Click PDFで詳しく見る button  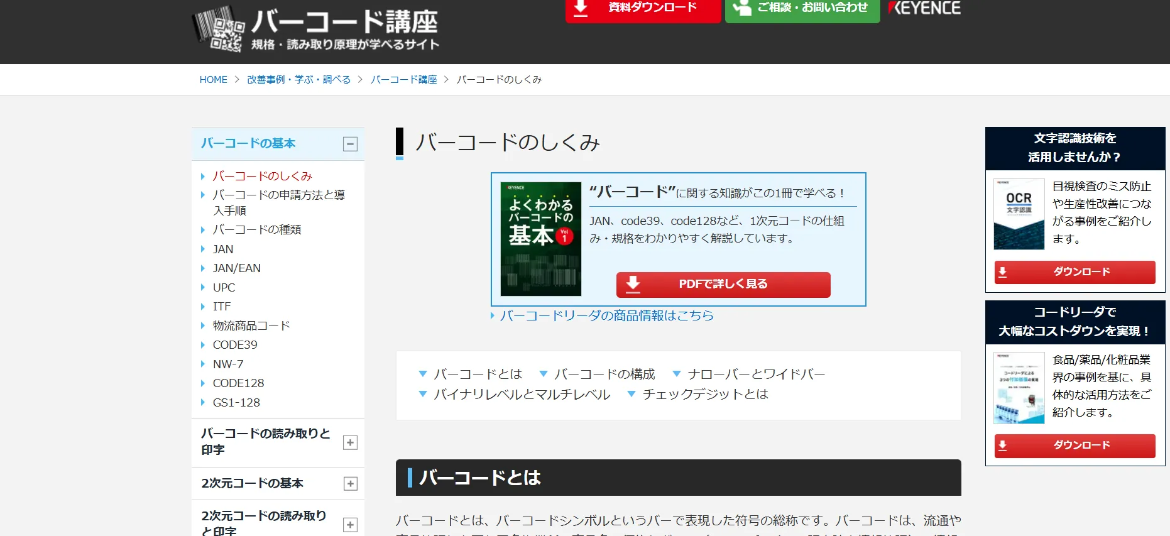tap(723, 284)
